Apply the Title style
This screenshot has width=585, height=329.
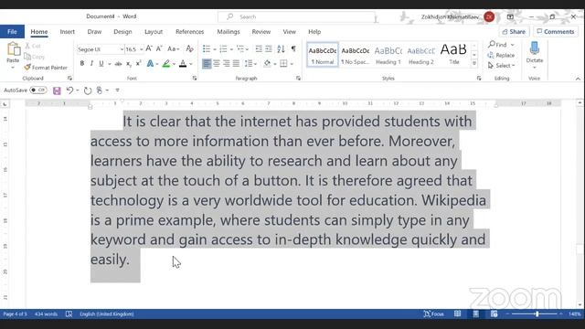pos(453,55)
